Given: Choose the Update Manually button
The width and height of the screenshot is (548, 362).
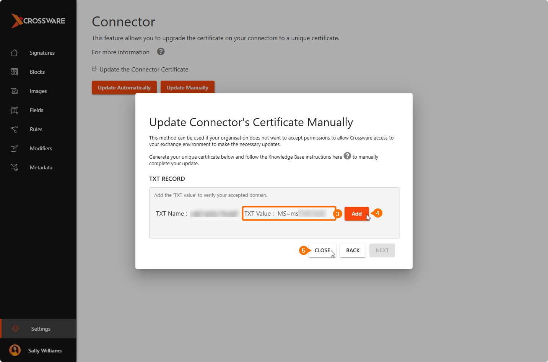Looking at the screenshot, I should coord(187,88).
